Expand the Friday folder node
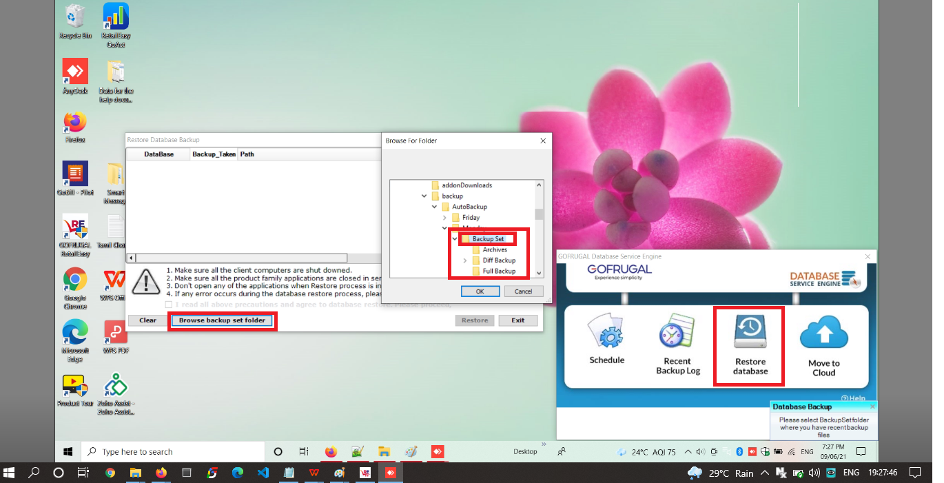The image size is (944, 483). pos(444,218)
